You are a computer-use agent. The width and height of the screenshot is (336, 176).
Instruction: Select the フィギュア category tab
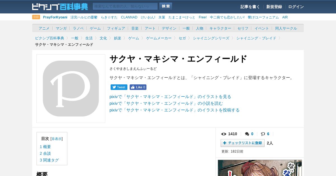click(116, 28)
